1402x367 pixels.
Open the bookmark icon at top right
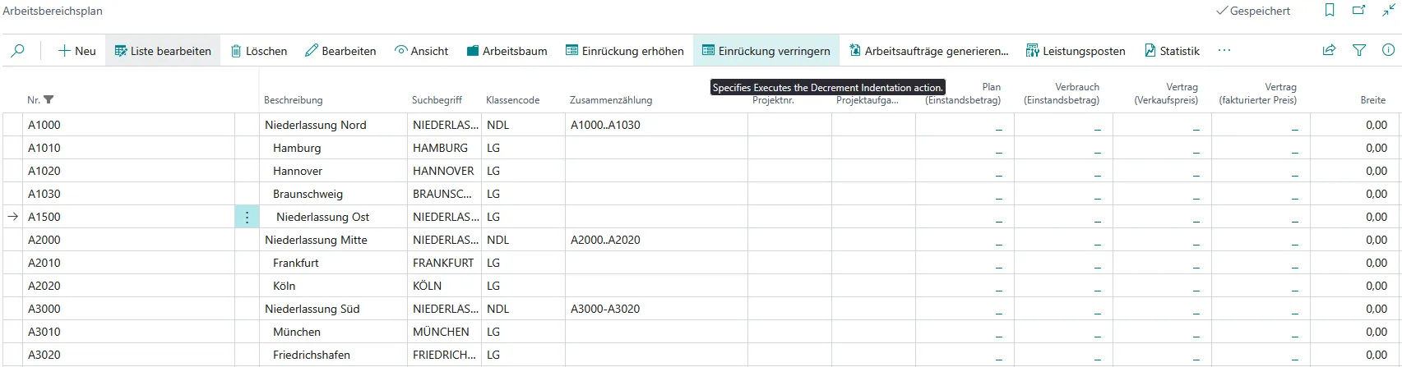tap(1330, 11)
